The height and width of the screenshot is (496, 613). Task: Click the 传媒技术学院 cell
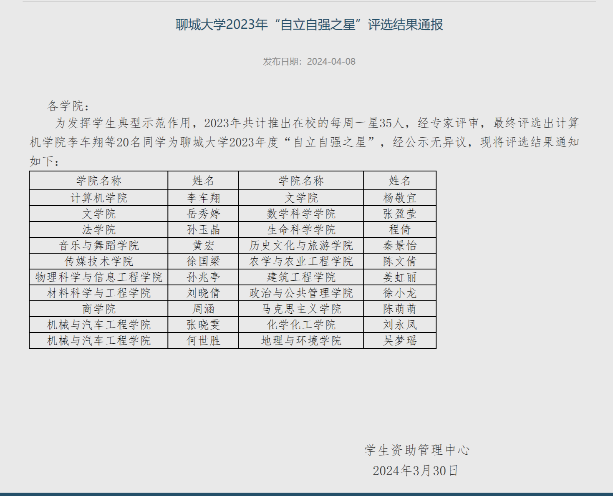tap(99, 261)
